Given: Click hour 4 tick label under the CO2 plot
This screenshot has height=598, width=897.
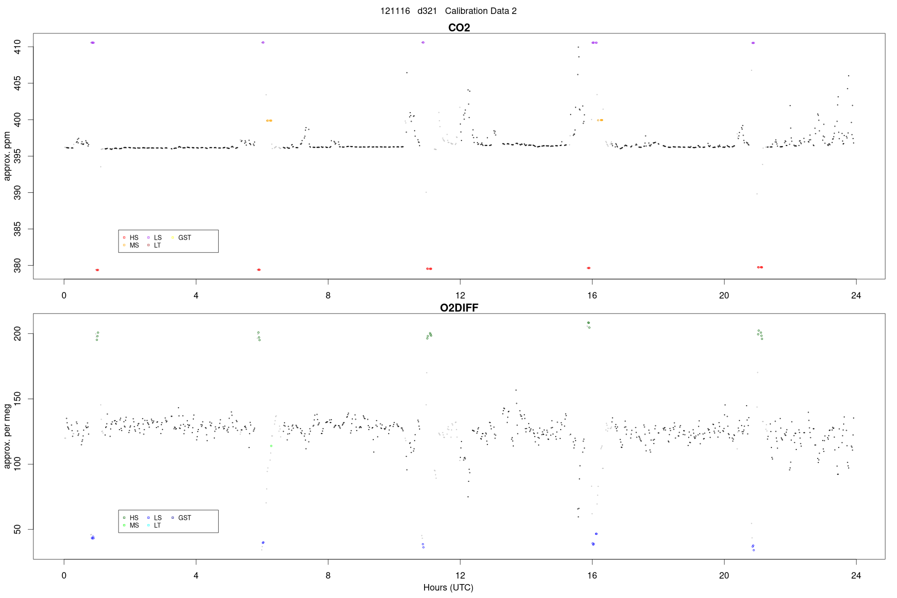Looking at the screenshot, I should point(196,296).
